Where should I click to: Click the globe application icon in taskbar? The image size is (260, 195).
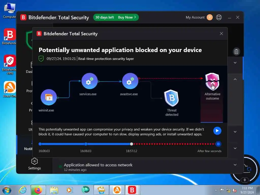[86, 190]
